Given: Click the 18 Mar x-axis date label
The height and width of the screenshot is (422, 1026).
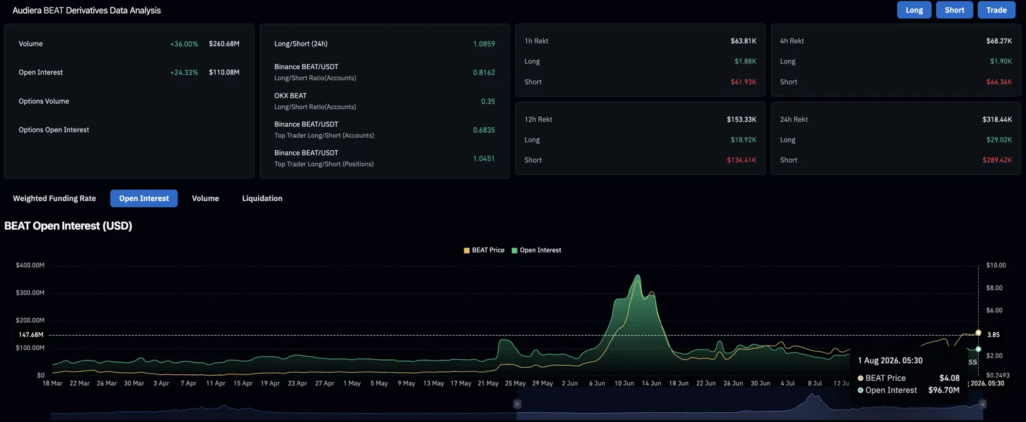Looking at the screenshot, I should (52, 383).
